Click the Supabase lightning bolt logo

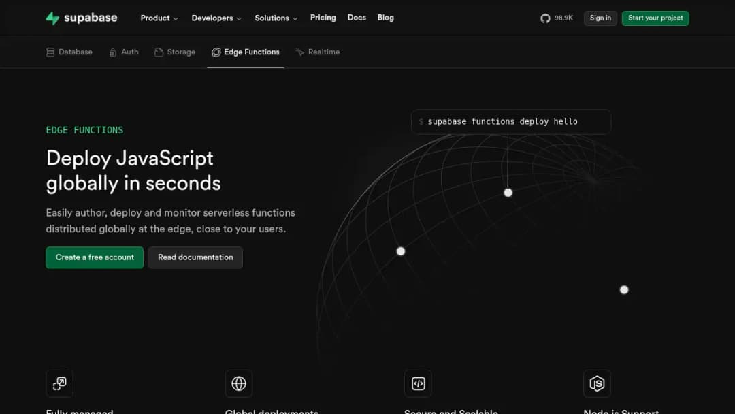point(52,18)
